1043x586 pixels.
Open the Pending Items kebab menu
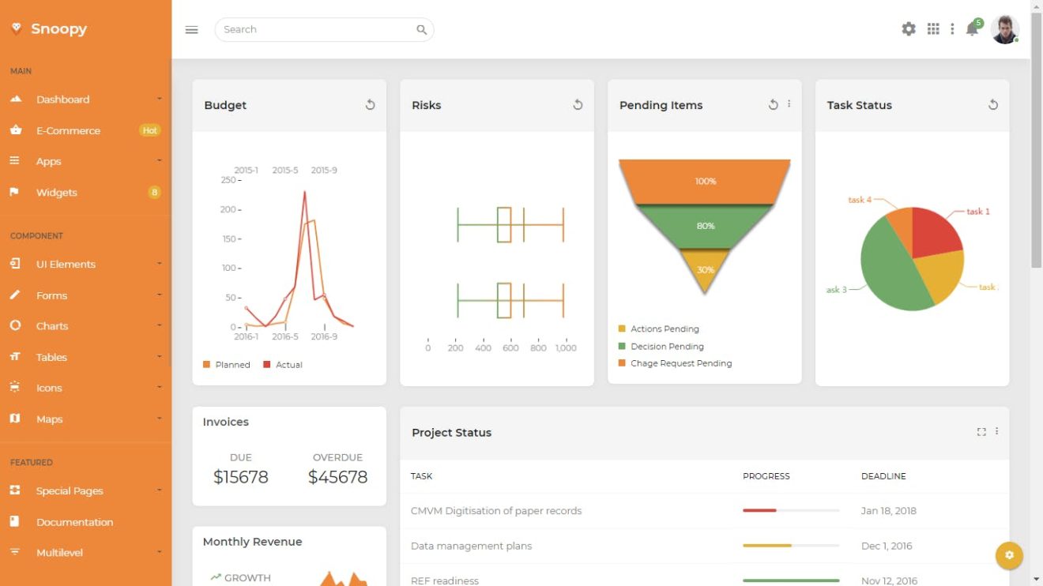(788, 103)
